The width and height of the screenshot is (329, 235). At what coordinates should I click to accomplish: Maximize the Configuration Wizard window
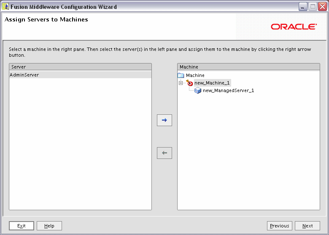313,7
